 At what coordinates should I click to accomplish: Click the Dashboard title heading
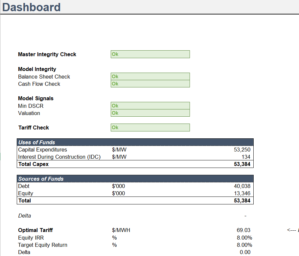tap(32, 7)
